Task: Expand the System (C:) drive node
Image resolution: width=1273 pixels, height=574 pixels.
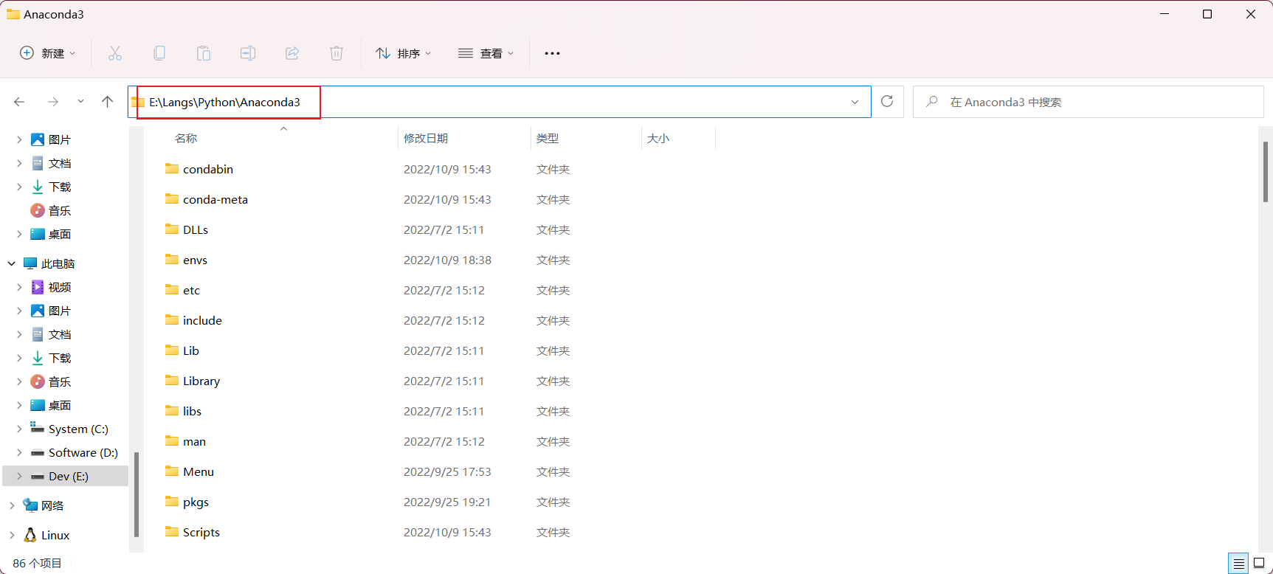Action: click(19, 429)
